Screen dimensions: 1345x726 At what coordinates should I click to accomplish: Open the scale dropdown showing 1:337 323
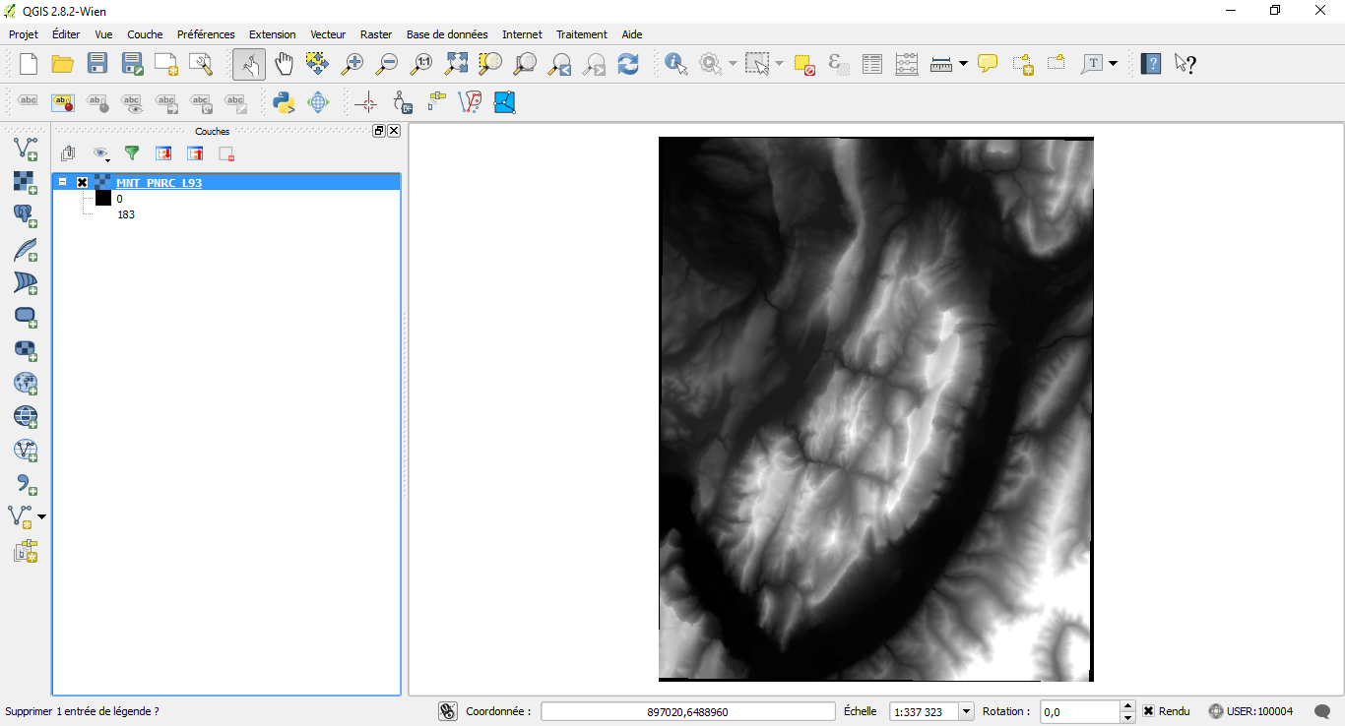pos(963,710)
